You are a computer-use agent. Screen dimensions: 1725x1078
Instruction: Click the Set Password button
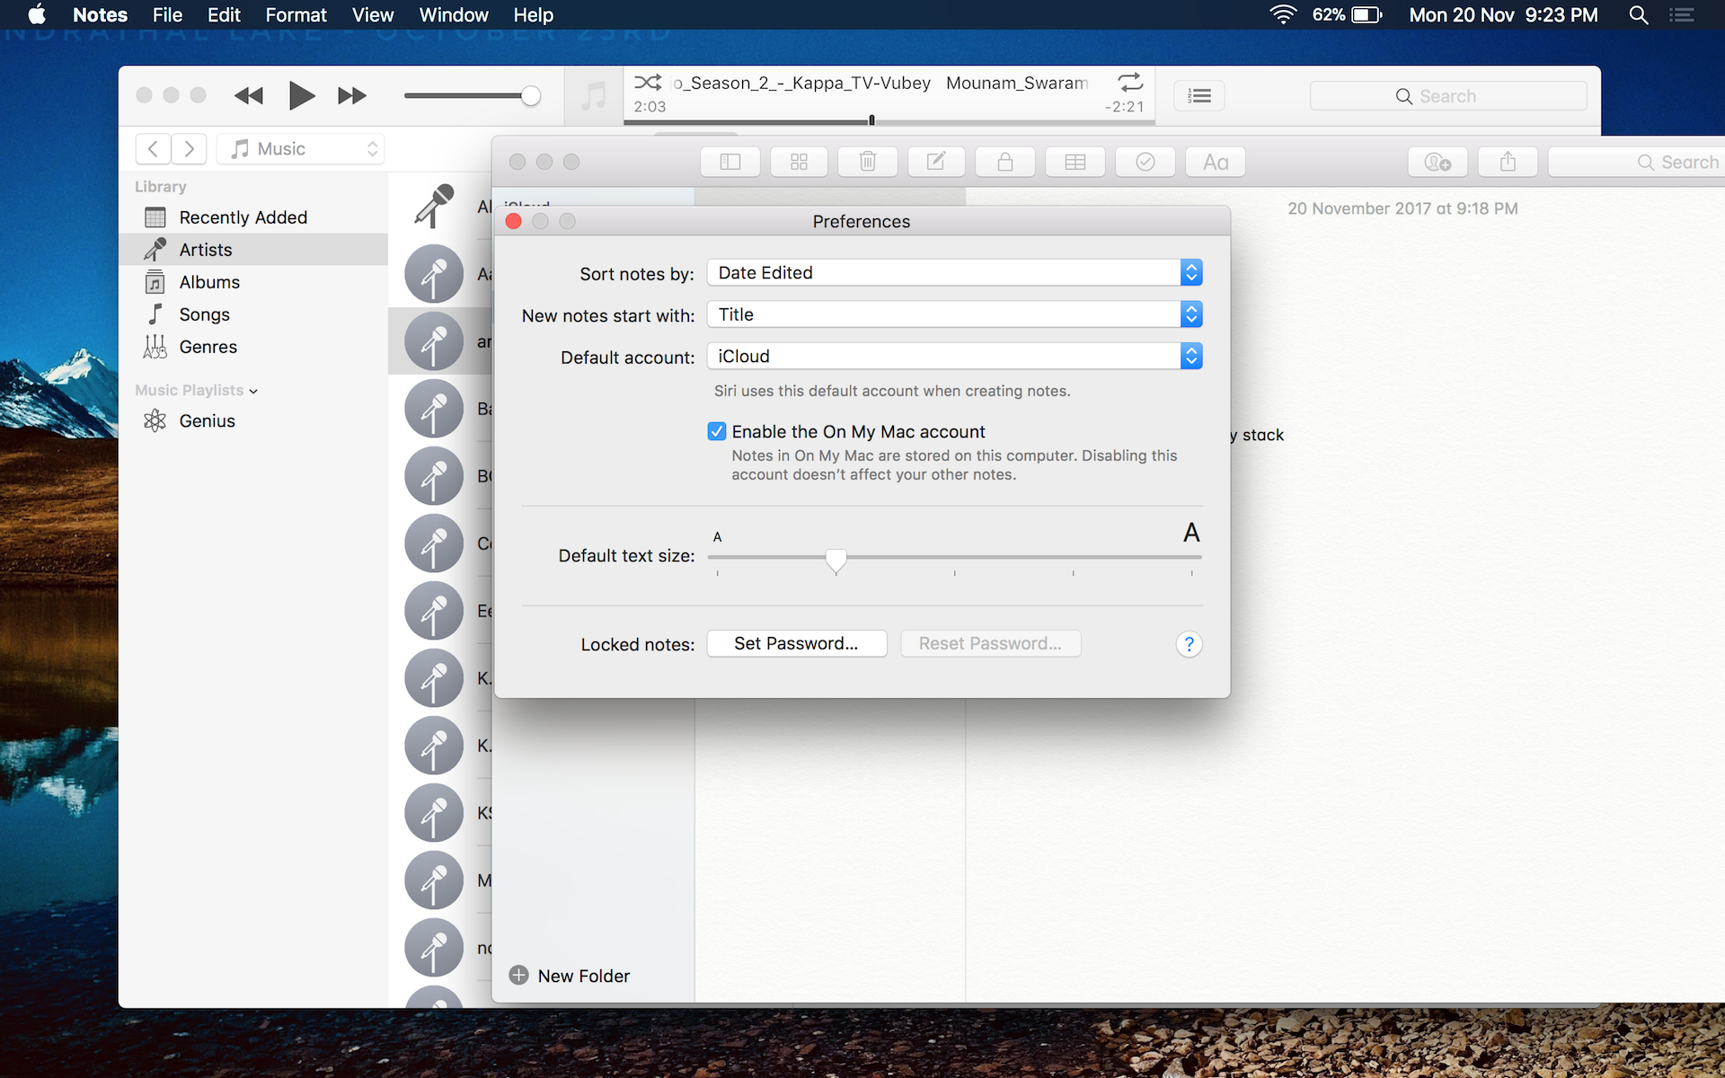[796, 643]
